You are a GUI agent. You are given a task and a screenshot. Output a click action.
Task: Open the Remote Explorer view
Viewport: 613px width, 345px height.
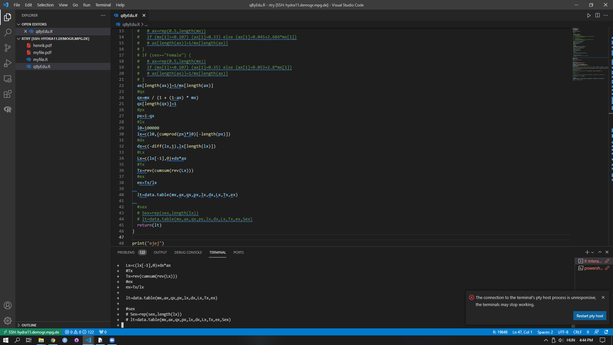pos(8,79)
